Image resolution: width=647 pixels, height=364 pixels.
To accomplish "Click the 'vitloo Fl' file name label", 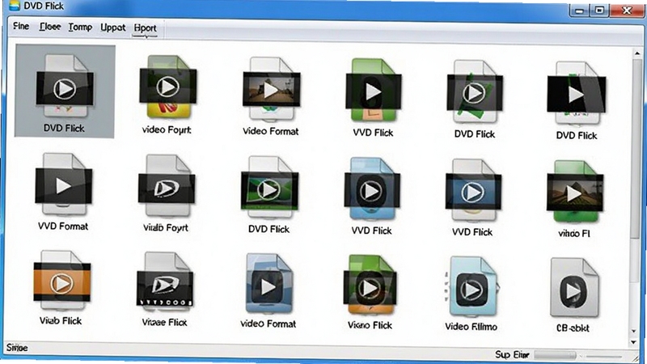I will [x=574, y=234].
